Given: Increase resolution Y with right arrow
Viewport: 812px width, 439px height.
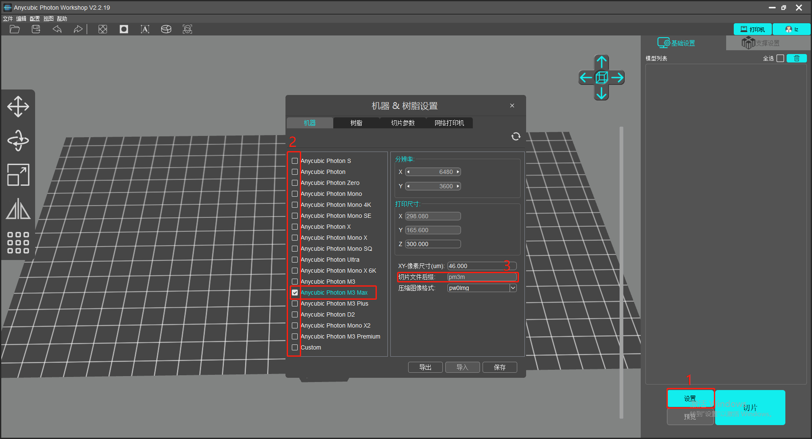Looking at the screenshot, I should [x=458, y=186].
